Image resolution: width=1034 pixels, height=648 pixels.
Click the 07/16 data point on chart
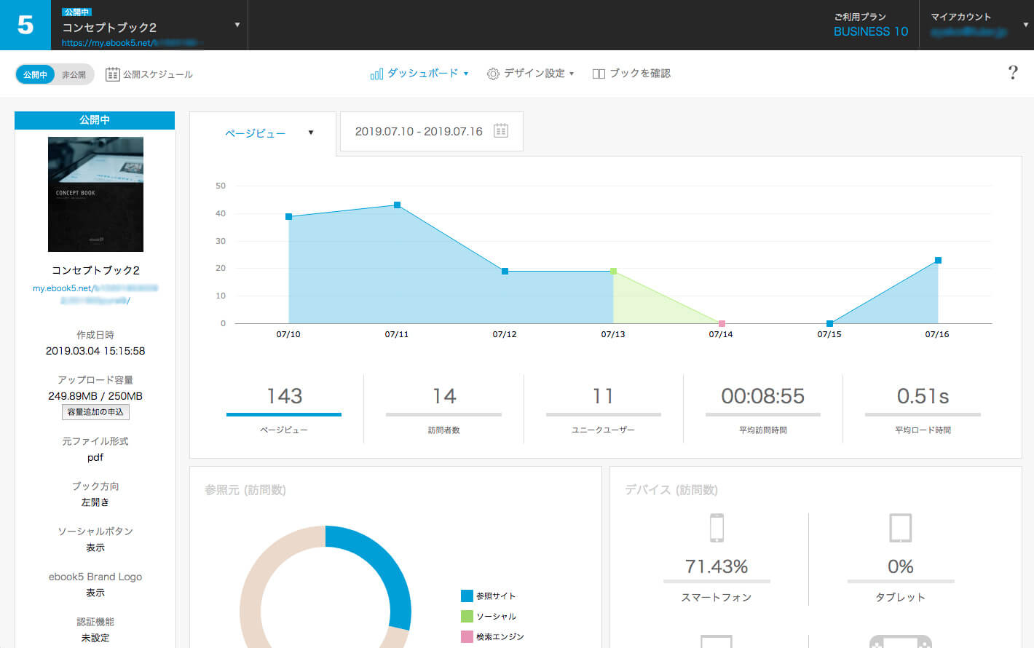coord(938,260)
